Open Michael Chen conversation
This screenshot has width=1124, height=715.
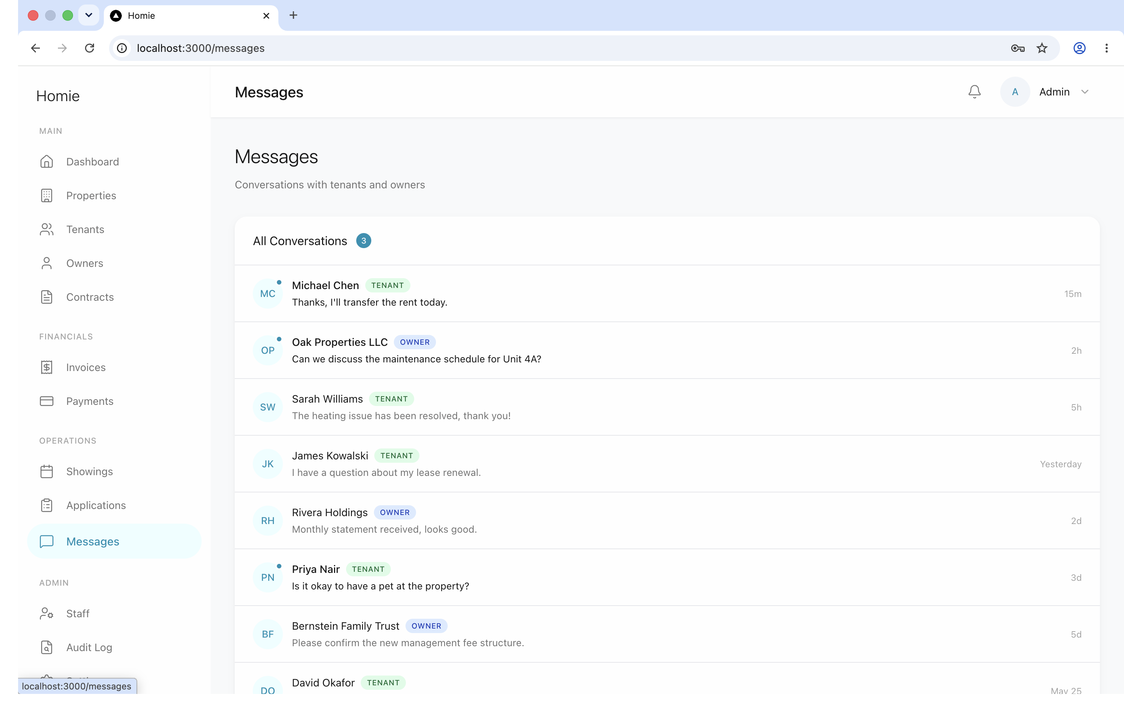coord(667,293)
